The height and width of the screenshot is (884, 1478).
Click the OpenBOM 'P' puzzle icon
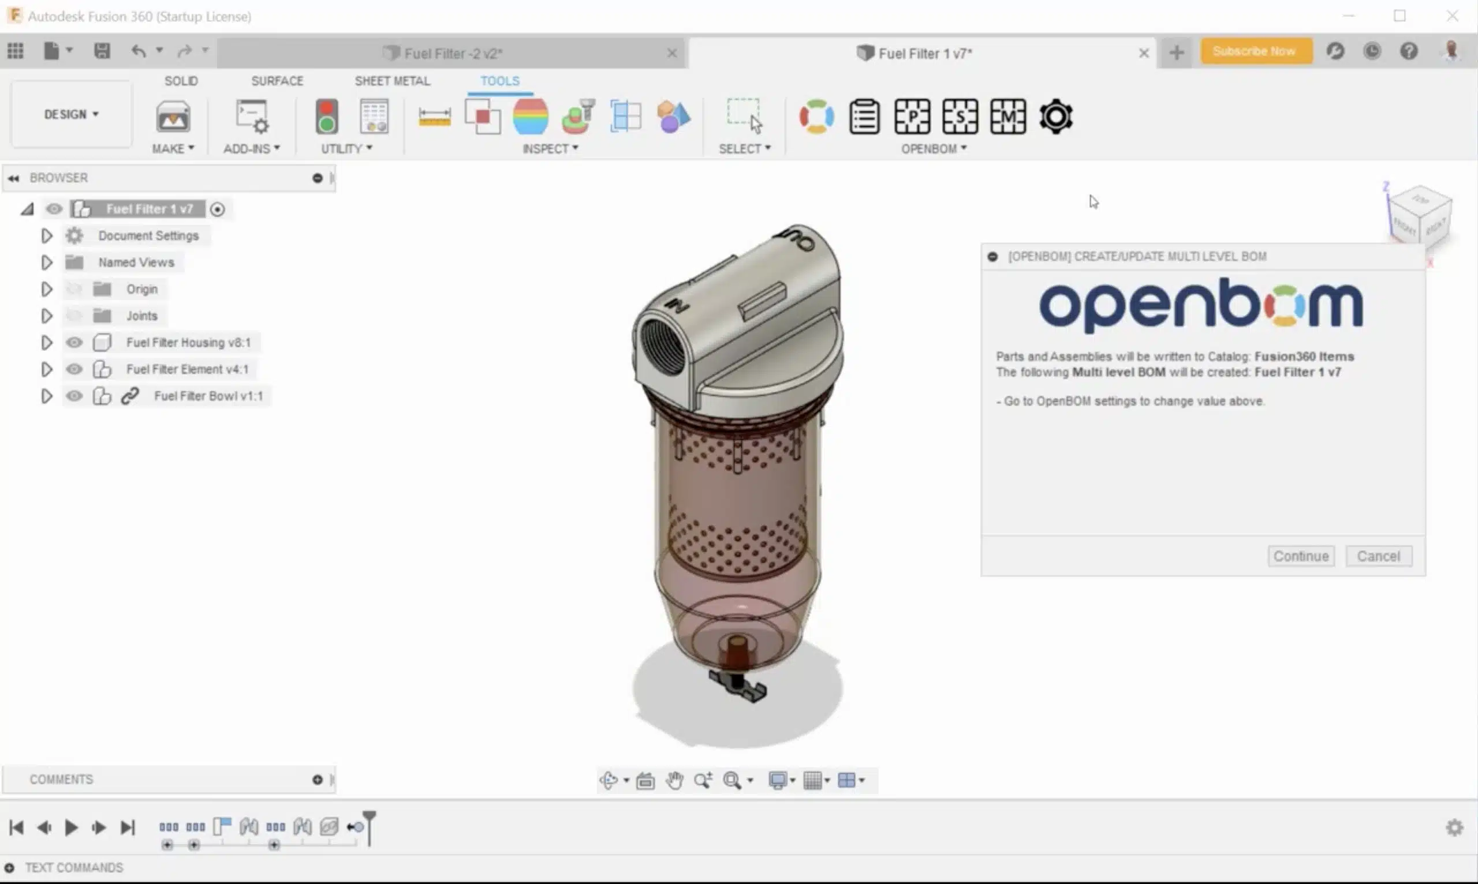pos(912,116)
